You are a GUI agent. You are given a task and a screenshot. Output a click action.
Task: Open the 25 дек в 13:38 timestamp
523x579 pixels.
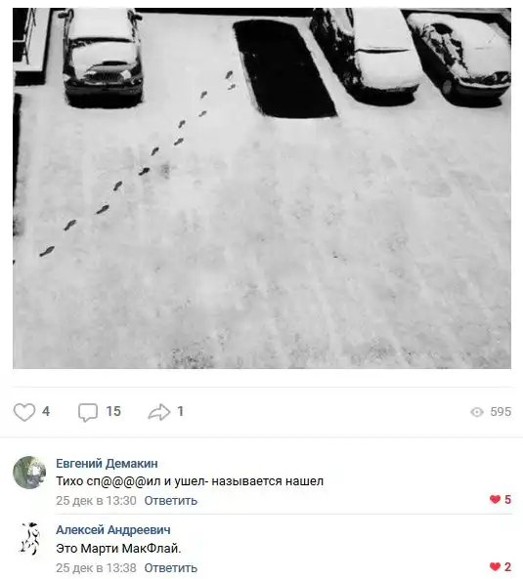click(x=96, y=567)
